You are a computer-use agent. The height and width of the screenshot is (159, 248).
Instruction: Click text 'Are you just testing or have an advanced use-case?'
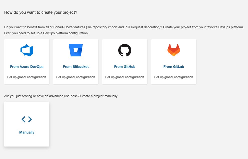(x=42, y=96)
